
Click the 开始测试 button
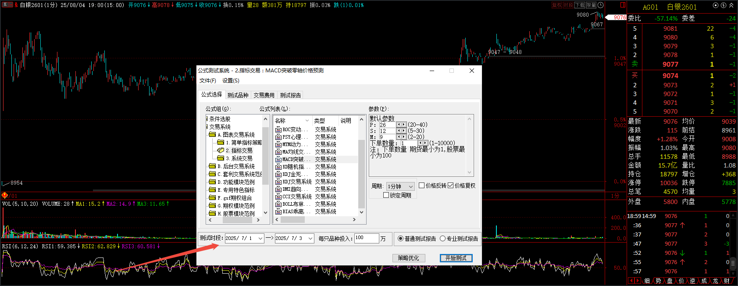click(456, 258)
